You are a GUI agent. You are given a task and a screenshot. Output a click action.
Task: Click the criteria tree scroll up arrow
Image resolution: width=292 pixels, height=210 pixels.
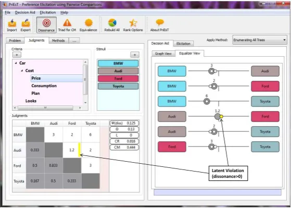pos(85,62)
